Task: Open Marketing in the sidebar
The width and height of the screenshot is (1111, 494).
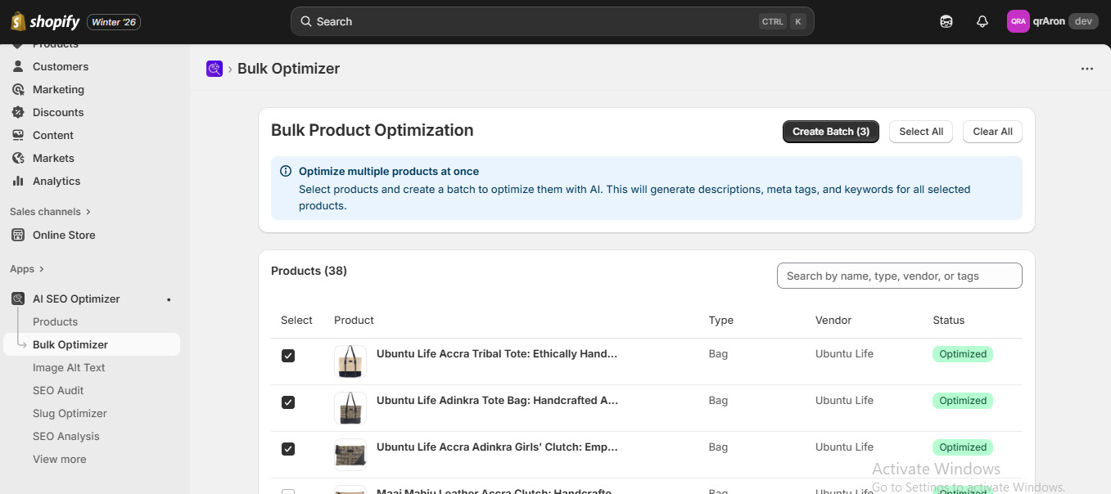Action: 58,89
